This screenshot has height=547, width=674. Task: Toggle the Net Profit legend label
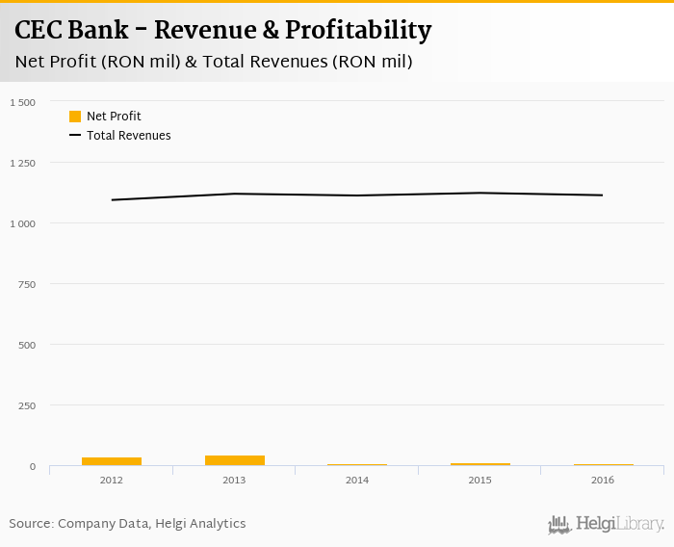point(114,117)
